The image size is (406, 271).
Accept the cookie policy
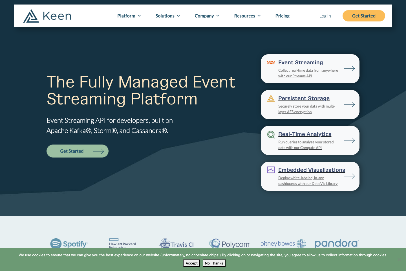coord(191,263)
